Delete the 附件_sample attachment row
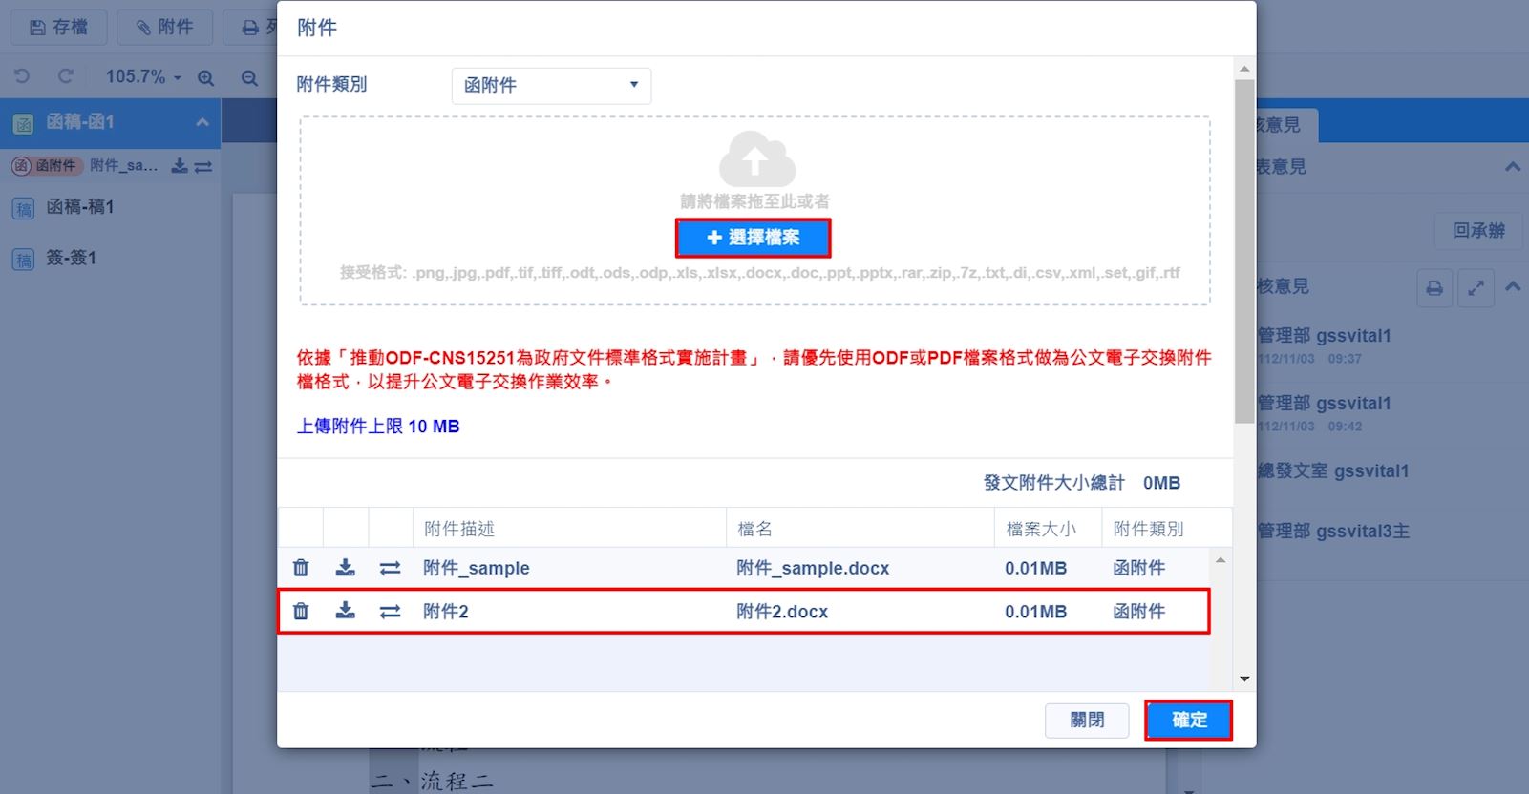This screenshot has height=794, width=1529. (301, 568)
